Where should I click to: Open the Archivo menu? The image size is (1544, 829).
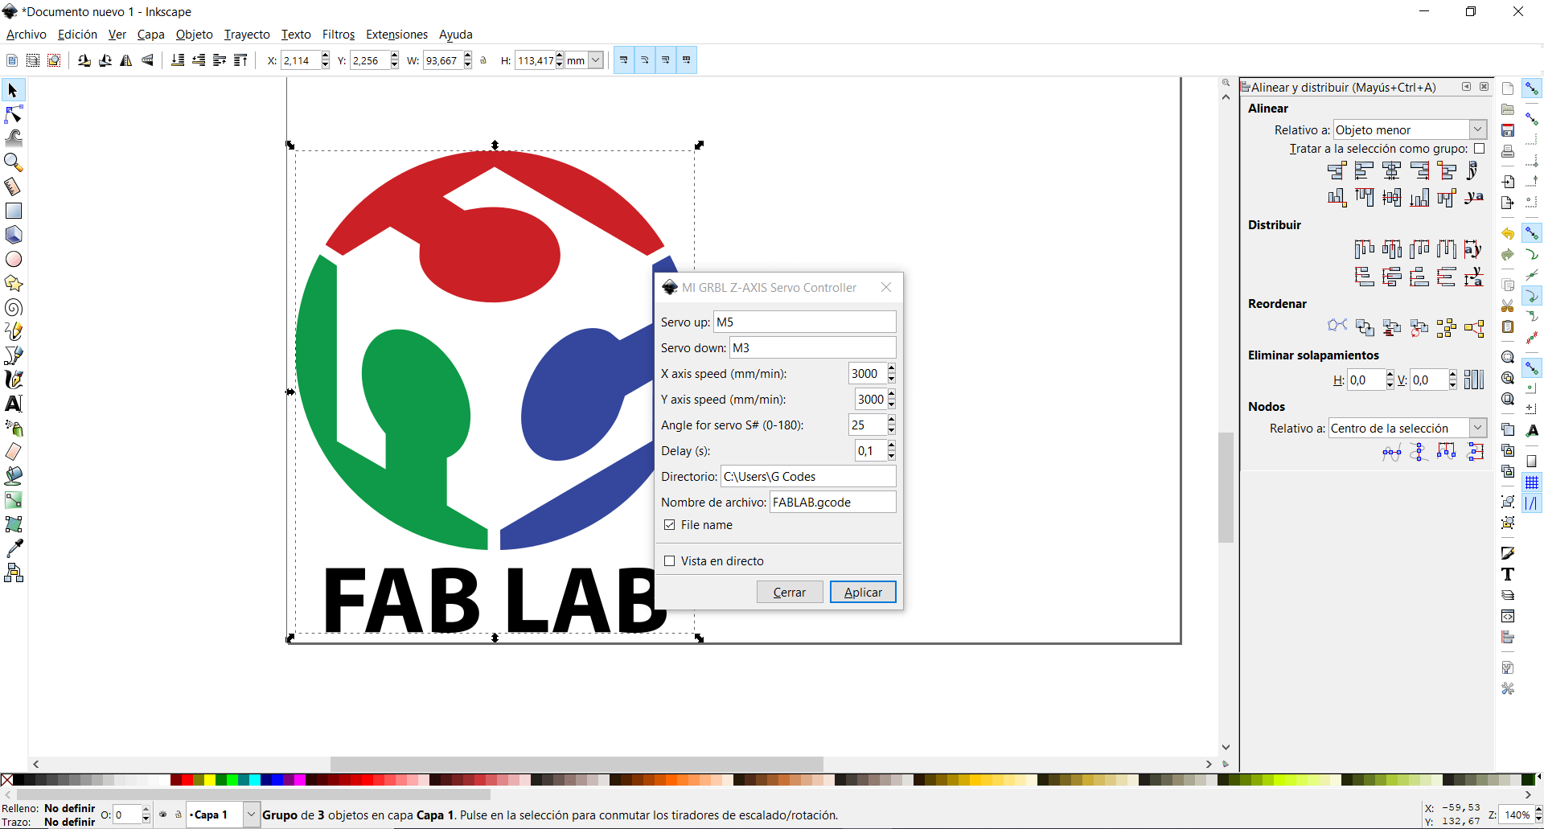click(x=27, y=35)
